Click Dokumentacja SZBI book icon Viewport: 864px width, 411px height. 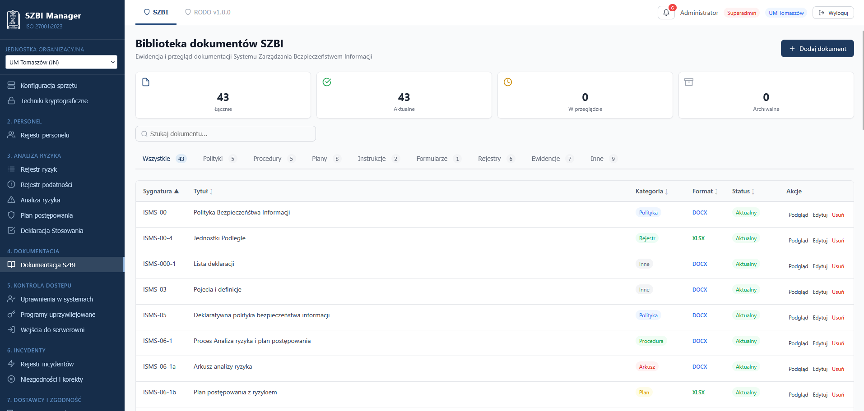pyautogui.click(x=11, y=265)
